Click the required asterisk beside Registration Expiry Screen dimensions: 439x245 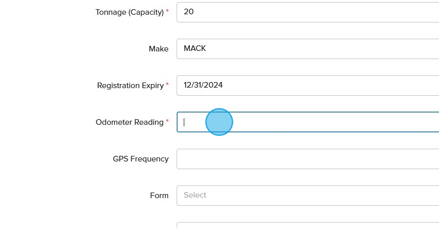pos(167,84)
